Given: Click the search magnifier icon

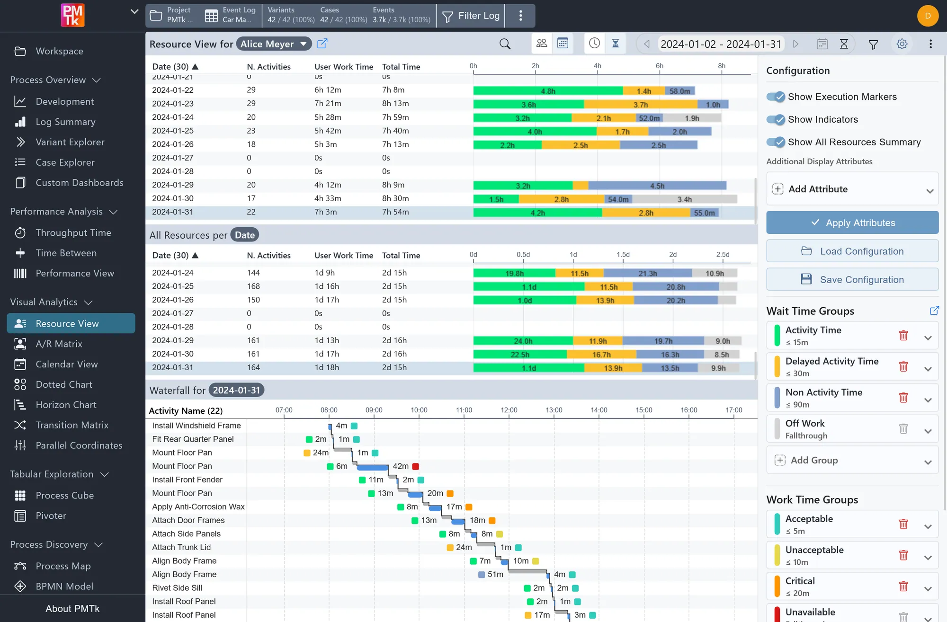Looking at the screenshot, I should pyautogui.click(x=505, y=44).
